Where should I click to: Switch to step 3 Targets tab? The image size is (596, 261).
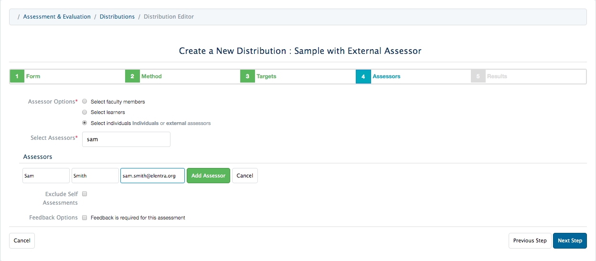pos(266,76)
